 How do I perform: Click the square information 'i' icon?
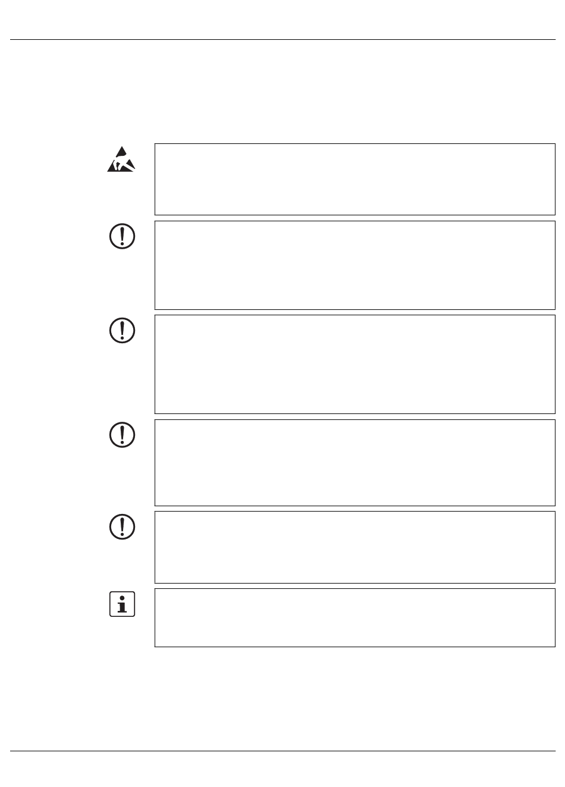[123, 604]
